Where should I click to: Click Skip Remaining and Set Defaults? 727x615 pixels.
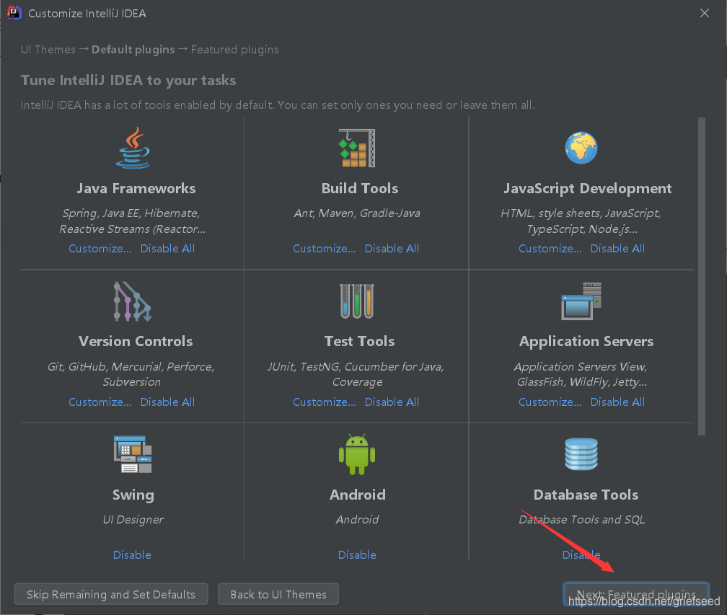click(111, 594)
